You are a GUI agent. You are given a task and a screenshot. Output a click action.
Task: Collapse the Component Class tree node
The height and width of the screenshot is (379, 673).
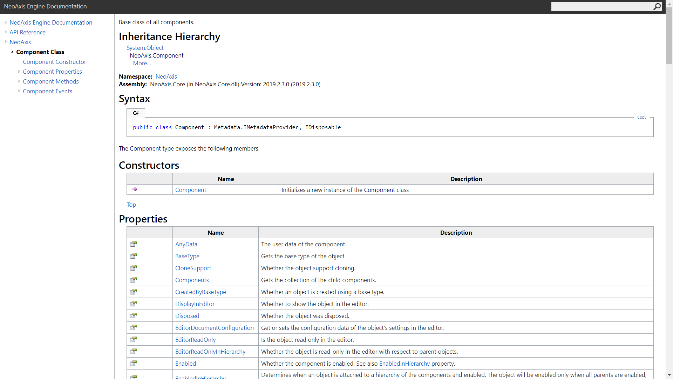tap(12, 52)
